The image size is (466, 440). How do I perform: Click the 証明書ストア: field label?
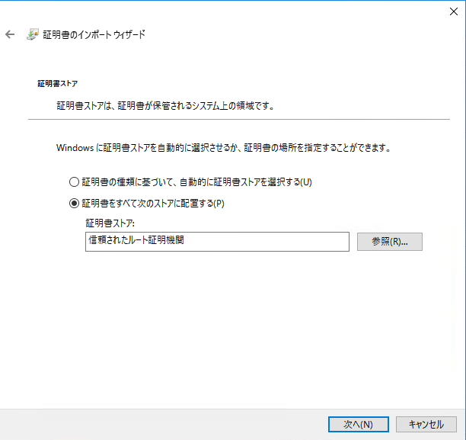pos(110,223)
